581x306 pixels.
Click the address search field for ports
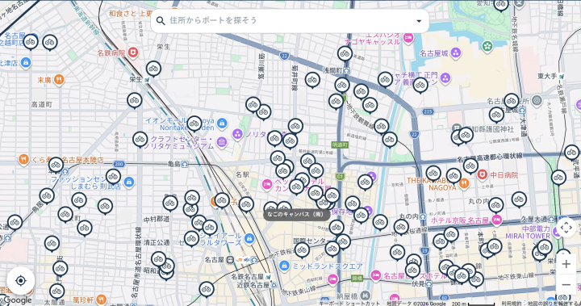click(290, 20)
